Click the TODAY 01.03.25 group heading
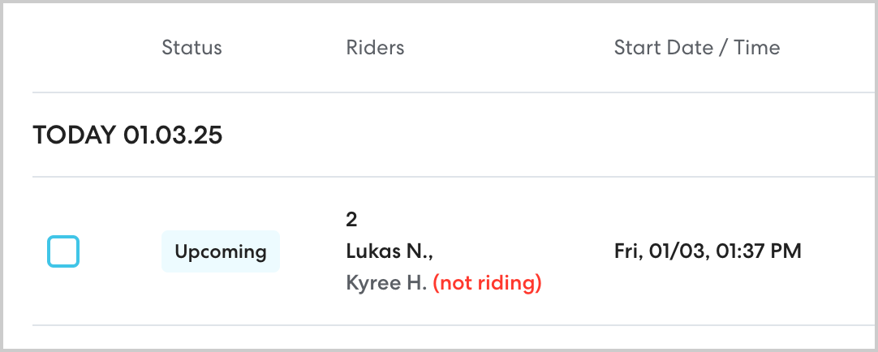878x352 pixels. 127,135
